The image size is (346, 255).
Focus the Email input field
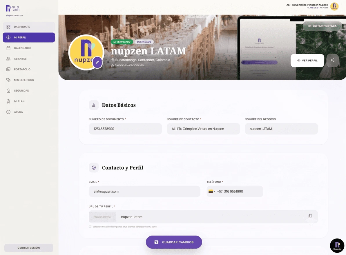pyautogui.click(x=144, y=191)
